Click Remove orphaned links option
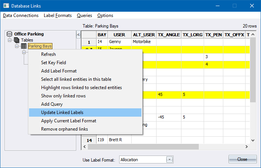The height and width of the screenshot is (168, 261). (64, 129)
